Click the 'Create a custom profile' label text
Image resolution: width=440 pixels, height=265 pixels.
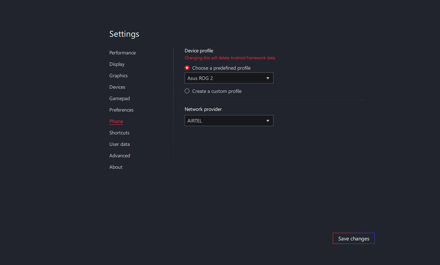tap(217, 91)
